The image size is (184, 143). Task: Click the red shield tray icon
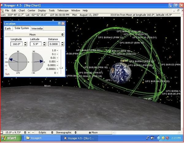point(167,138)
